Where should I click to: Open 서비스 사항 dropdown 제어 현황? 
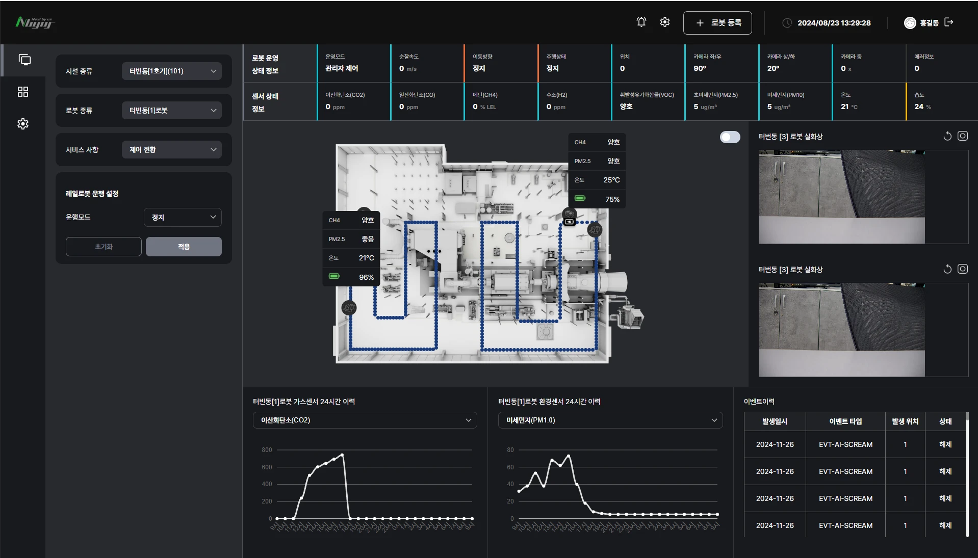[x=171, y=150]
